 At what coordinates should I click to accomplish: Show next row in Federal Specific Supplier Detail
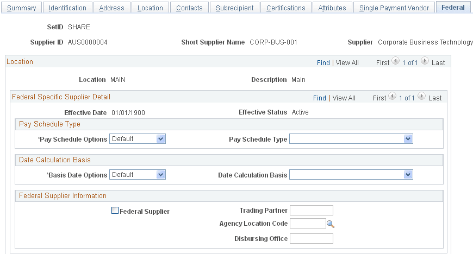click(x=421, y=97)
